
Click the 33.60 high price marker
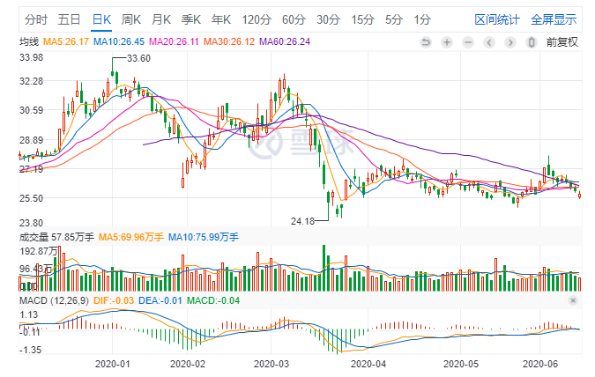click(x=138, y=58)
